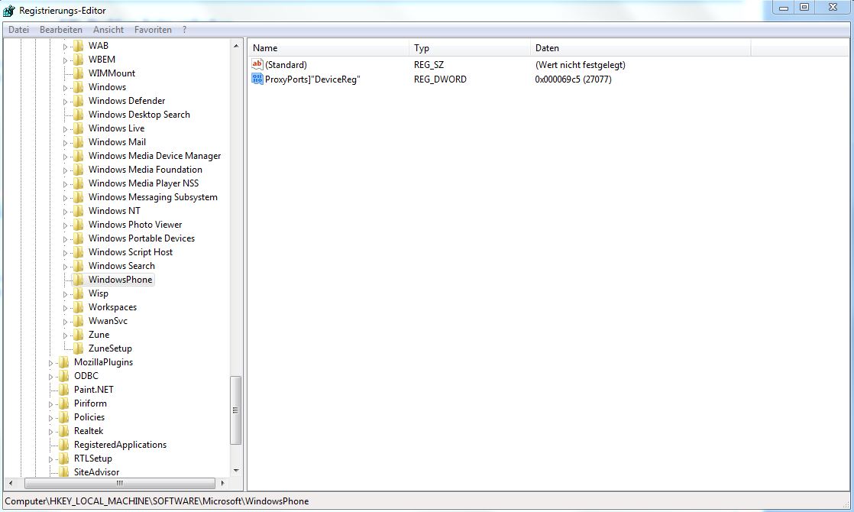Click the Paint.NET folder icon
The width and height of the screenshot is (854, 512).
63,390
